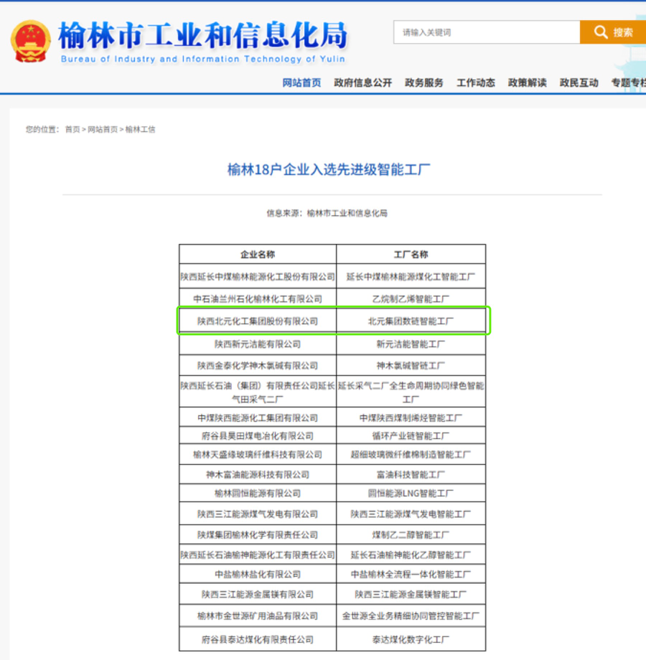Select cell 圆恒能源LNG智能工厂

click(x=411, y=493)
